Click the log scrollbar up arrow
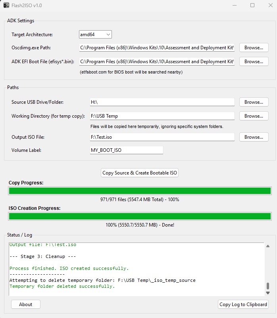 pos(268,246)
